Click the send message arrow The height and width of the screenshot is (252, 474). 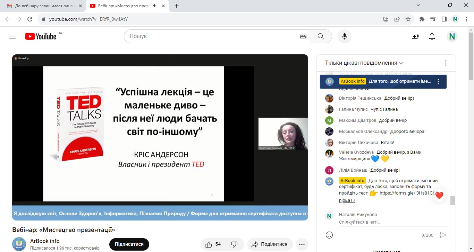[x=443, y=235]
